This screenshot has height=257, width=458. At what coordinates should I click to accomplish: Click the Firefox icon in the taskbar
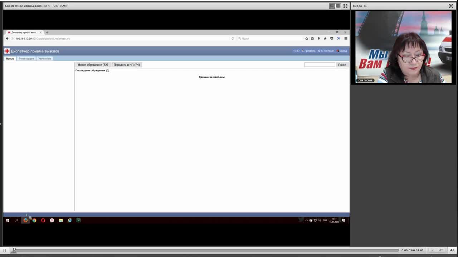click(x=25, y=220)
